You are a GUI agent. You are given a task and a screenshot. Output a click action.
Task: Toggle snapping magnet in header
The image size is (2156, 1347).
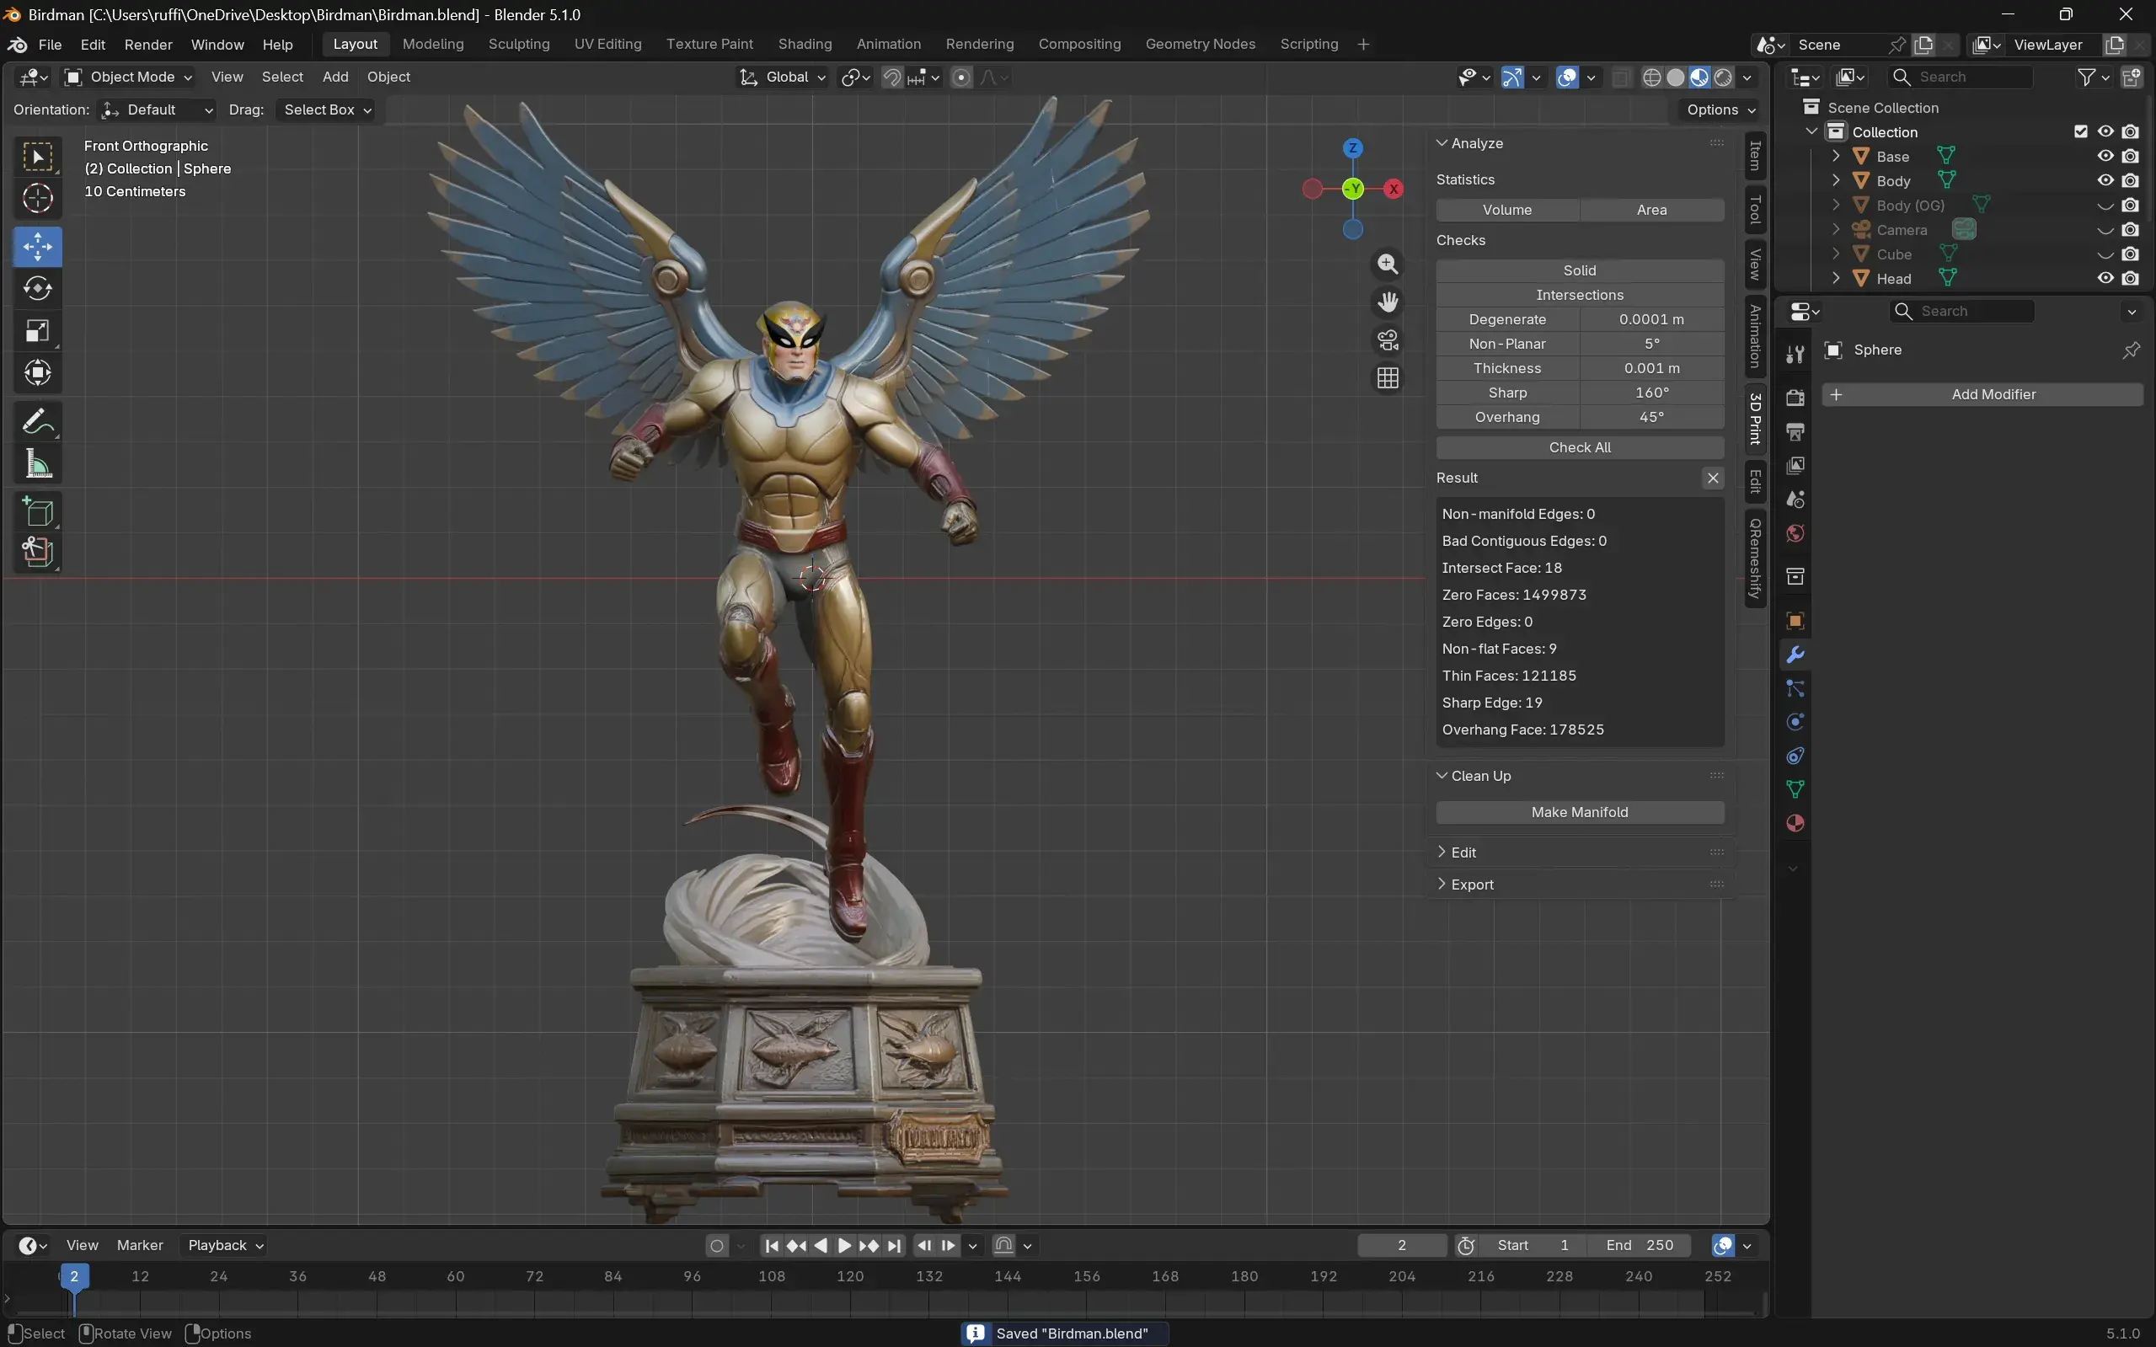(891, 77)
